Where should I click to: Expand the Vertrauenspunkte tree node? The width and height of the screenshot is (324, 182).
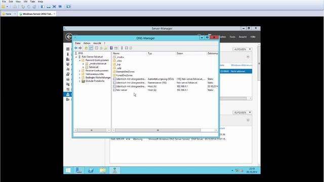coord(79,74)
